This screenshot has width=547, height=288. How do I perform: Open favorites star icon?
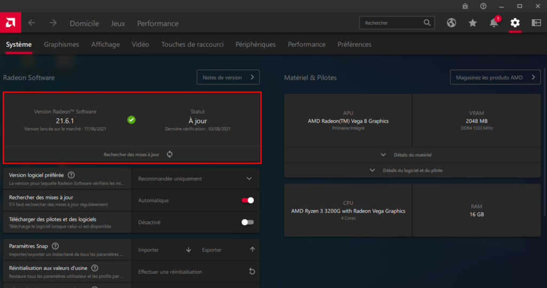coord(473,23)
